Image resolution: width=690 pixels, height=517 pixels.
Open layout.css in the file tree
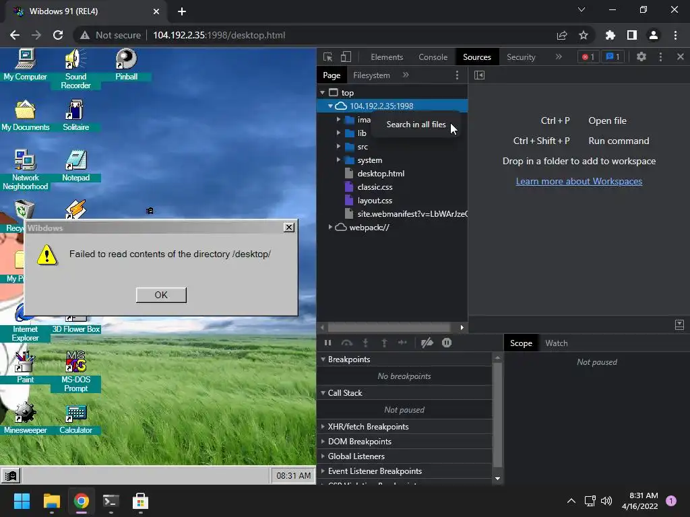point(375,201)
